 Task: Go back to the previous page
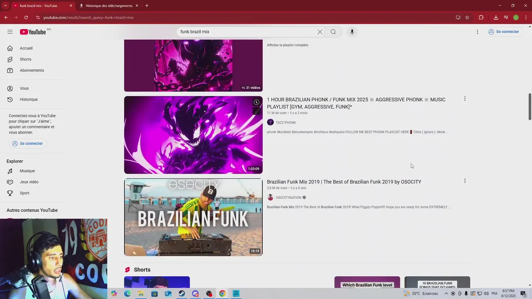6,17
